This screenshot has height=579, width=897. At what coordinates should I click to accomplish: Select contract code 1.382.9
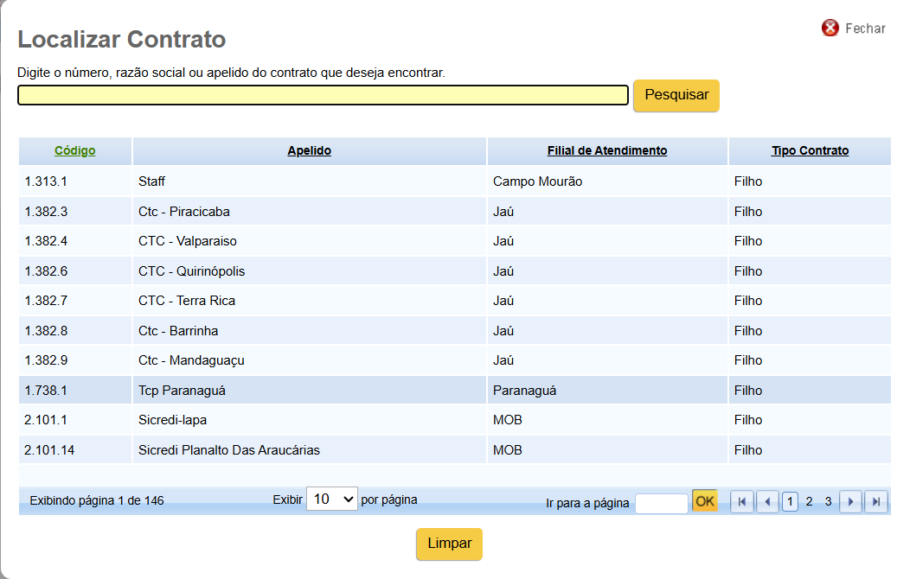tap(46, 360)
